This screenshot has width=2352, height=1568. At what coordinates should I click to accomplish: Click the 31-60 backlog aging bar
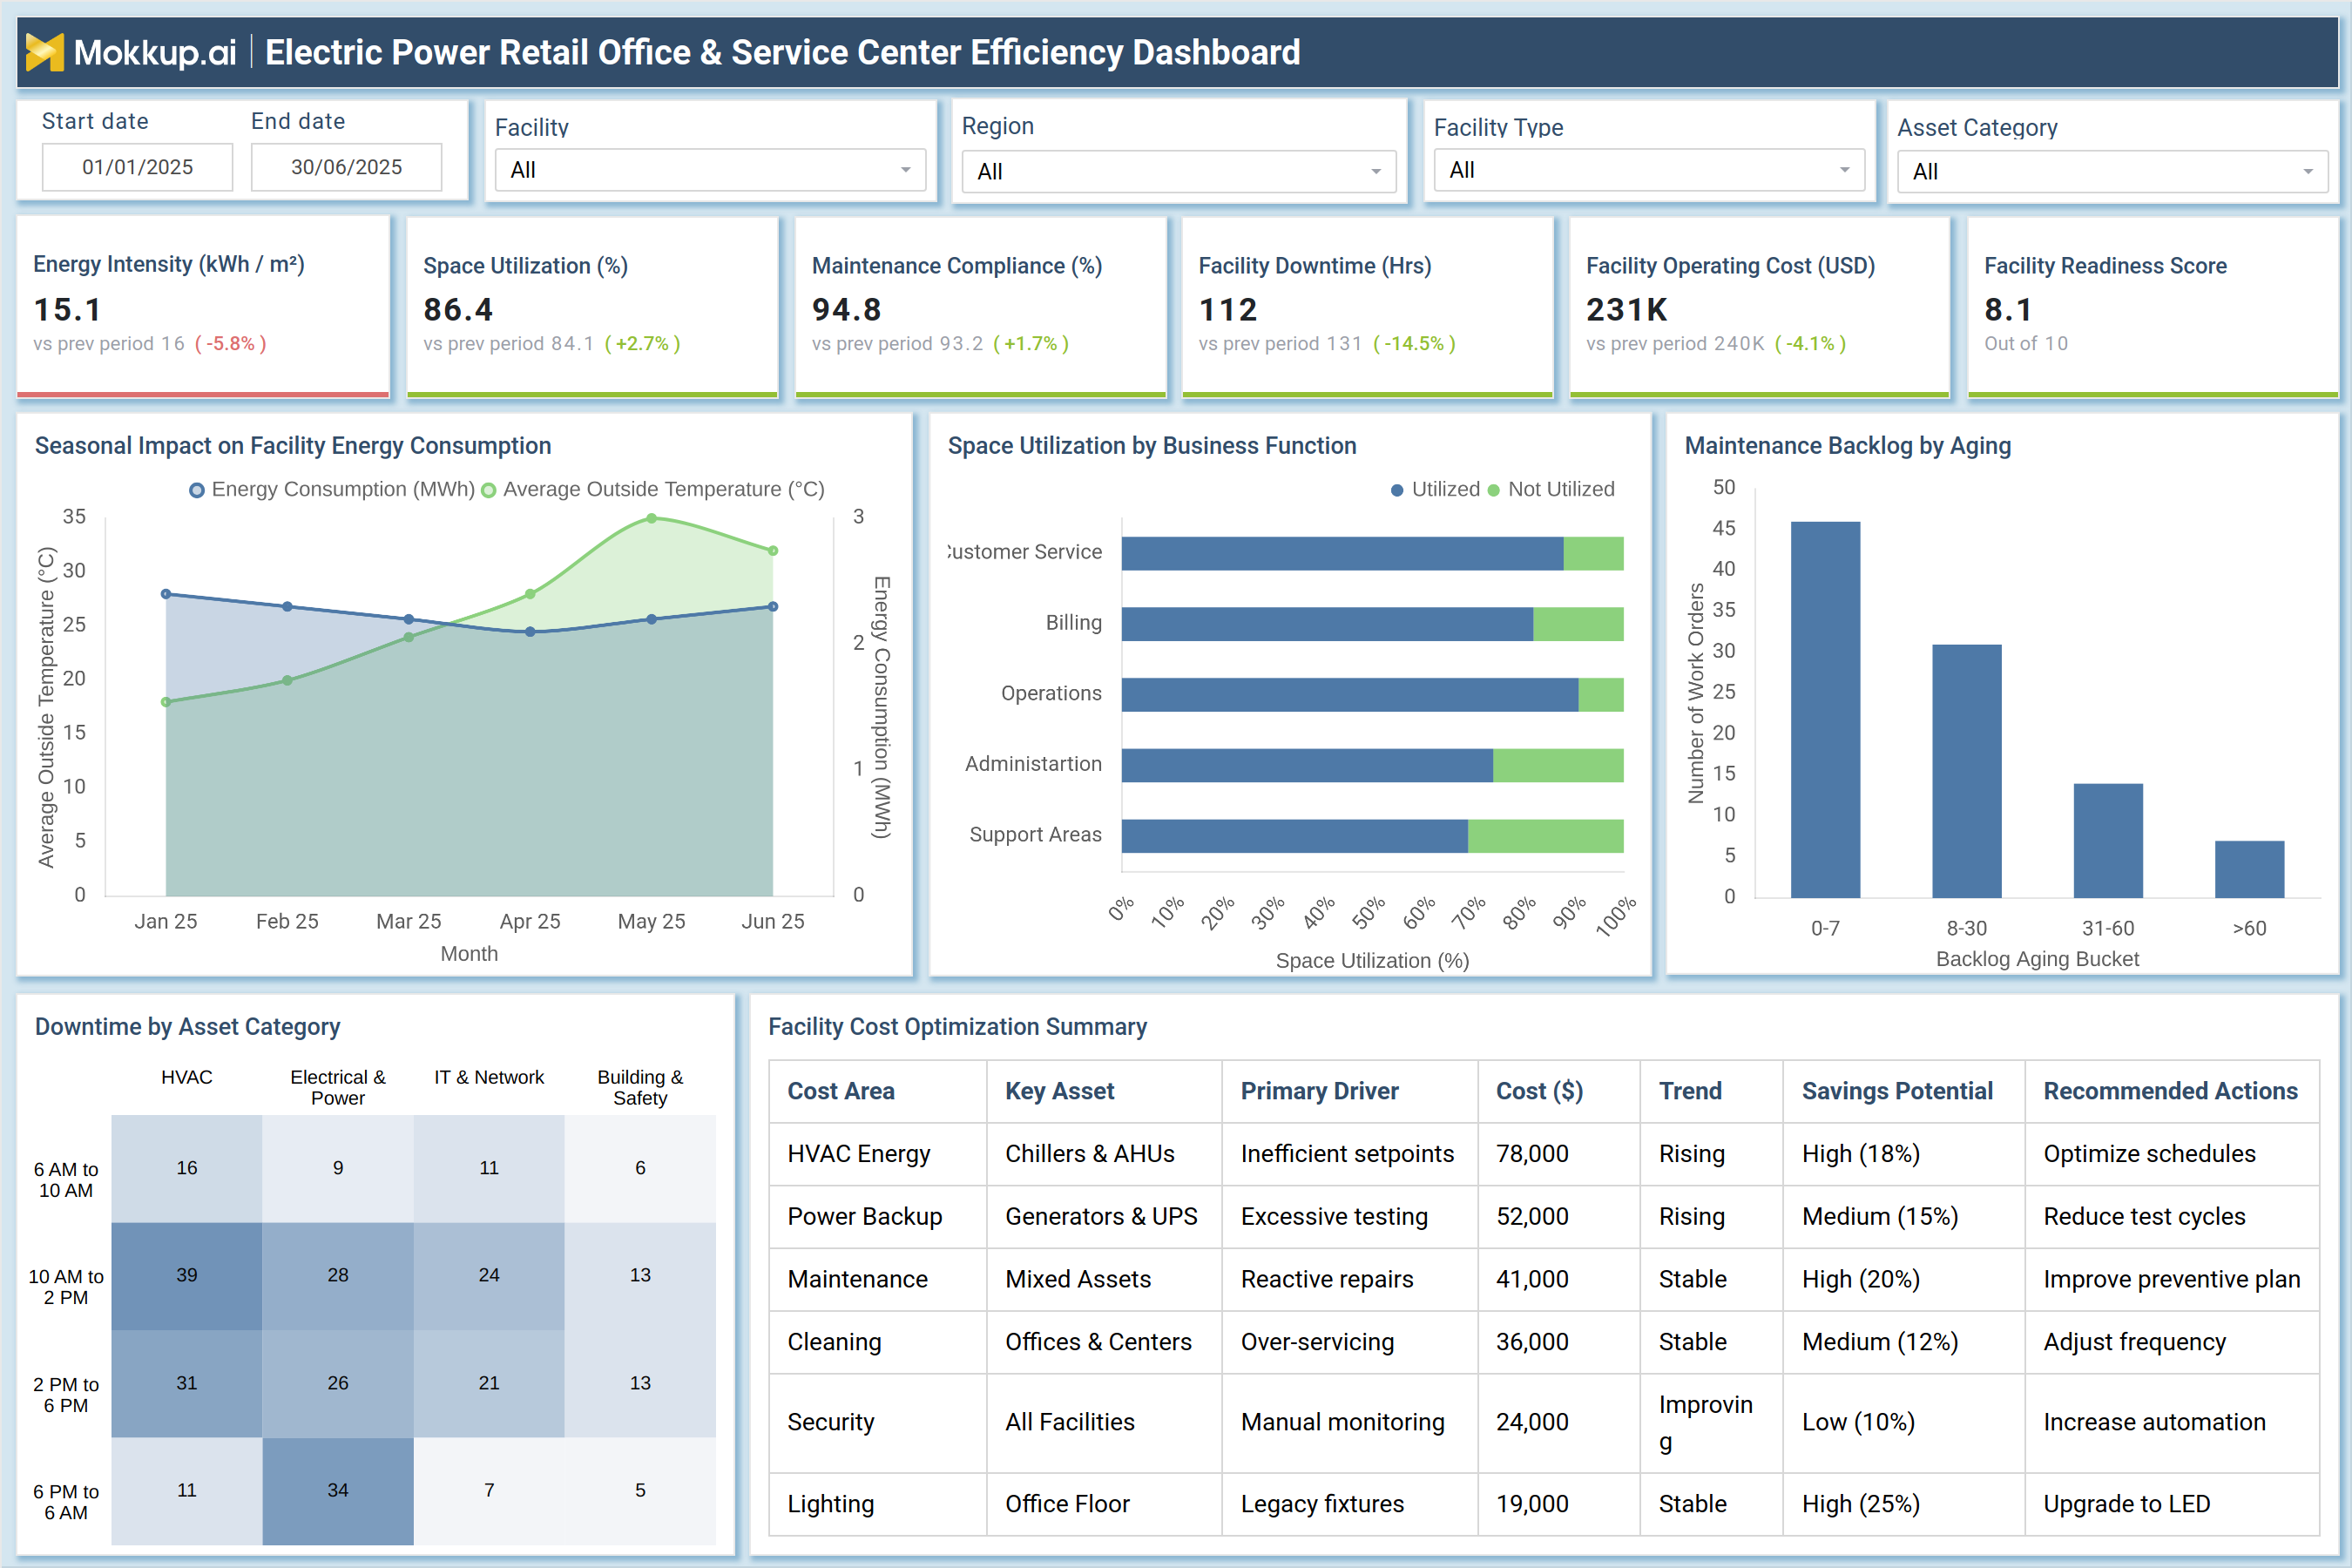coord(2108,840)
